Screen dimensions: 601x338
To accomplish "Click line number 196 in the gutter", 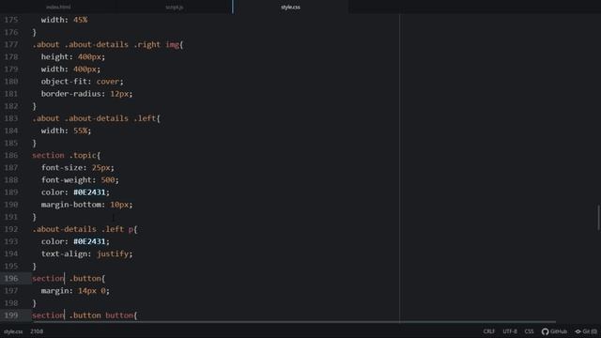I will 11,278.
